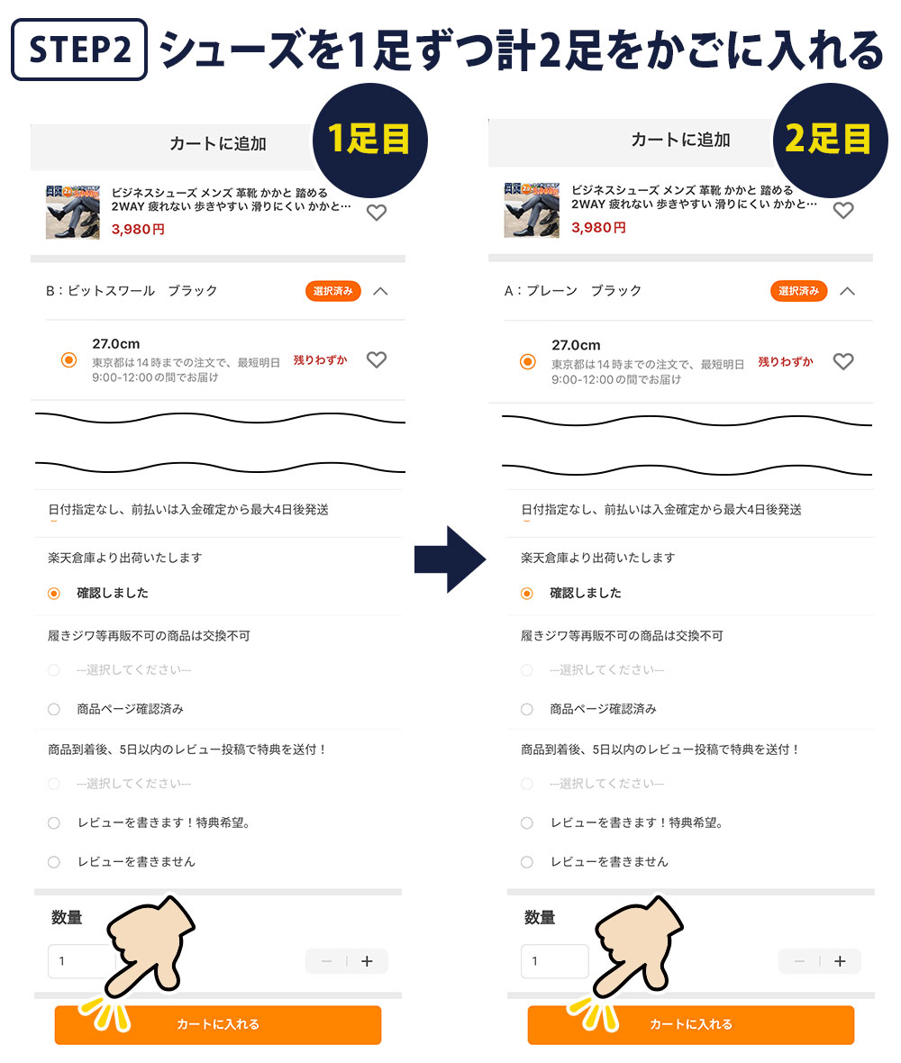
Task: Open product thumbnail in the left panel
Action: (x=73, y=213)
